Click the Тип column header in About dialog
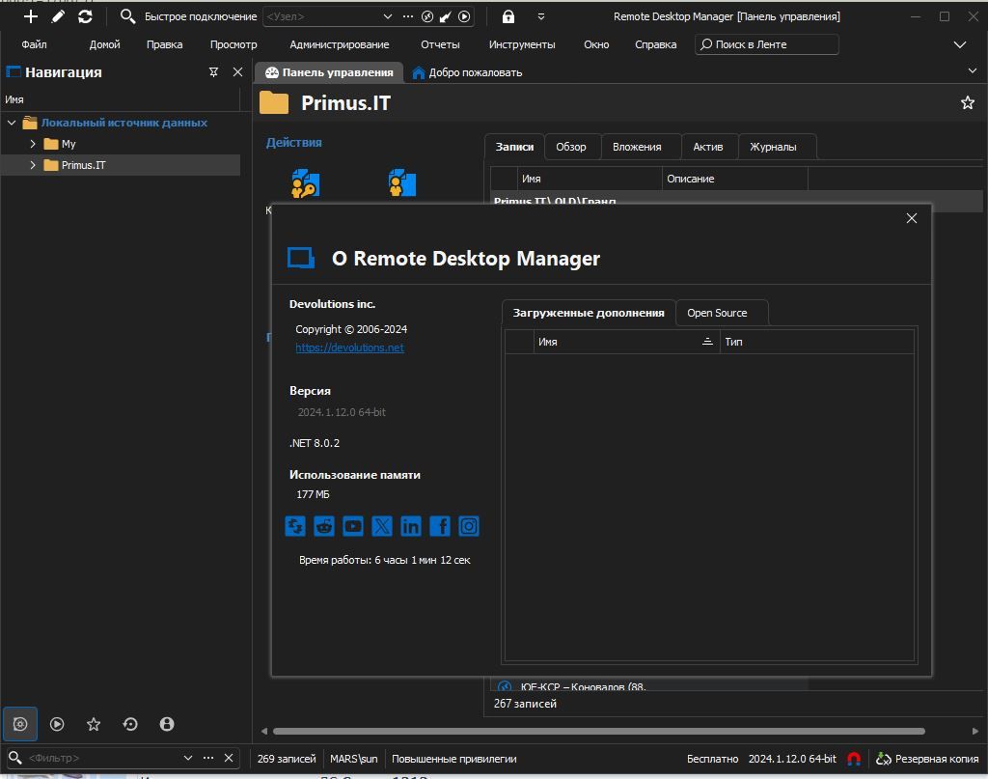The width and height of the screenshot is (988, 779). pyautogui.click(x=816, y=342)
